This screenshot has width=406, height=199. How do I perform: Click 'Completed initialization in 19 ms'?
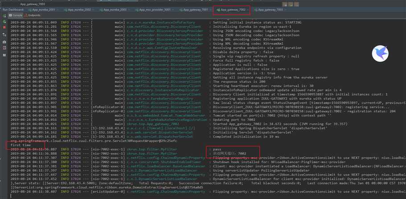click(246, 137)
